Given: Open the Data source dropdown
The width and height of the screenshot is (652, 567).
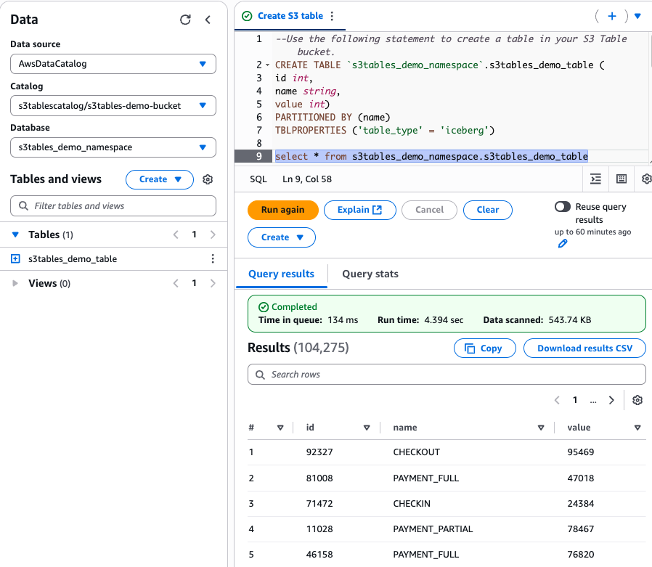Looking at the screenshot, I should point(113,64).
